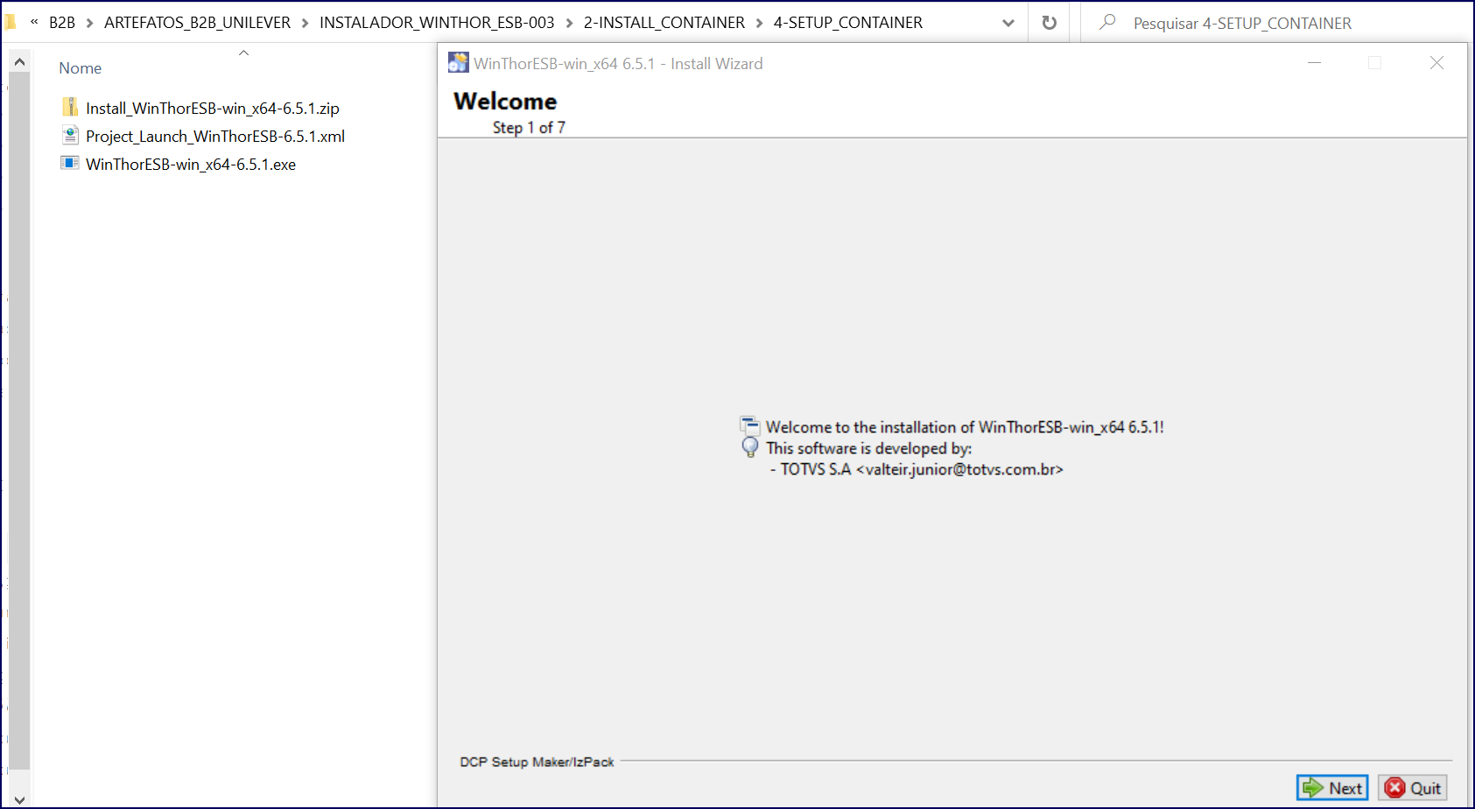Click the search magnifier icon
Screen dimensions: 1475x809
point(1107,22)
